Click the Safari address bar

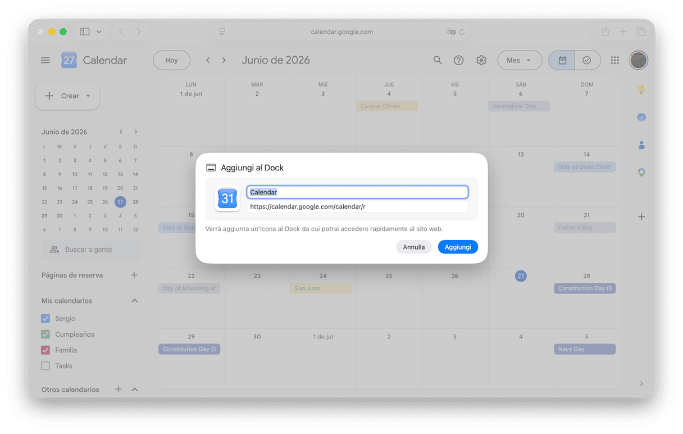pyautogui.click(x=341, y=32)
